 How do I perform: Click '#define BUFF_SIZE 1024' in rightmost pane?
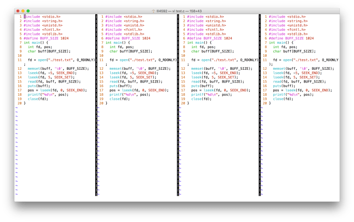[x=291, y=38]
